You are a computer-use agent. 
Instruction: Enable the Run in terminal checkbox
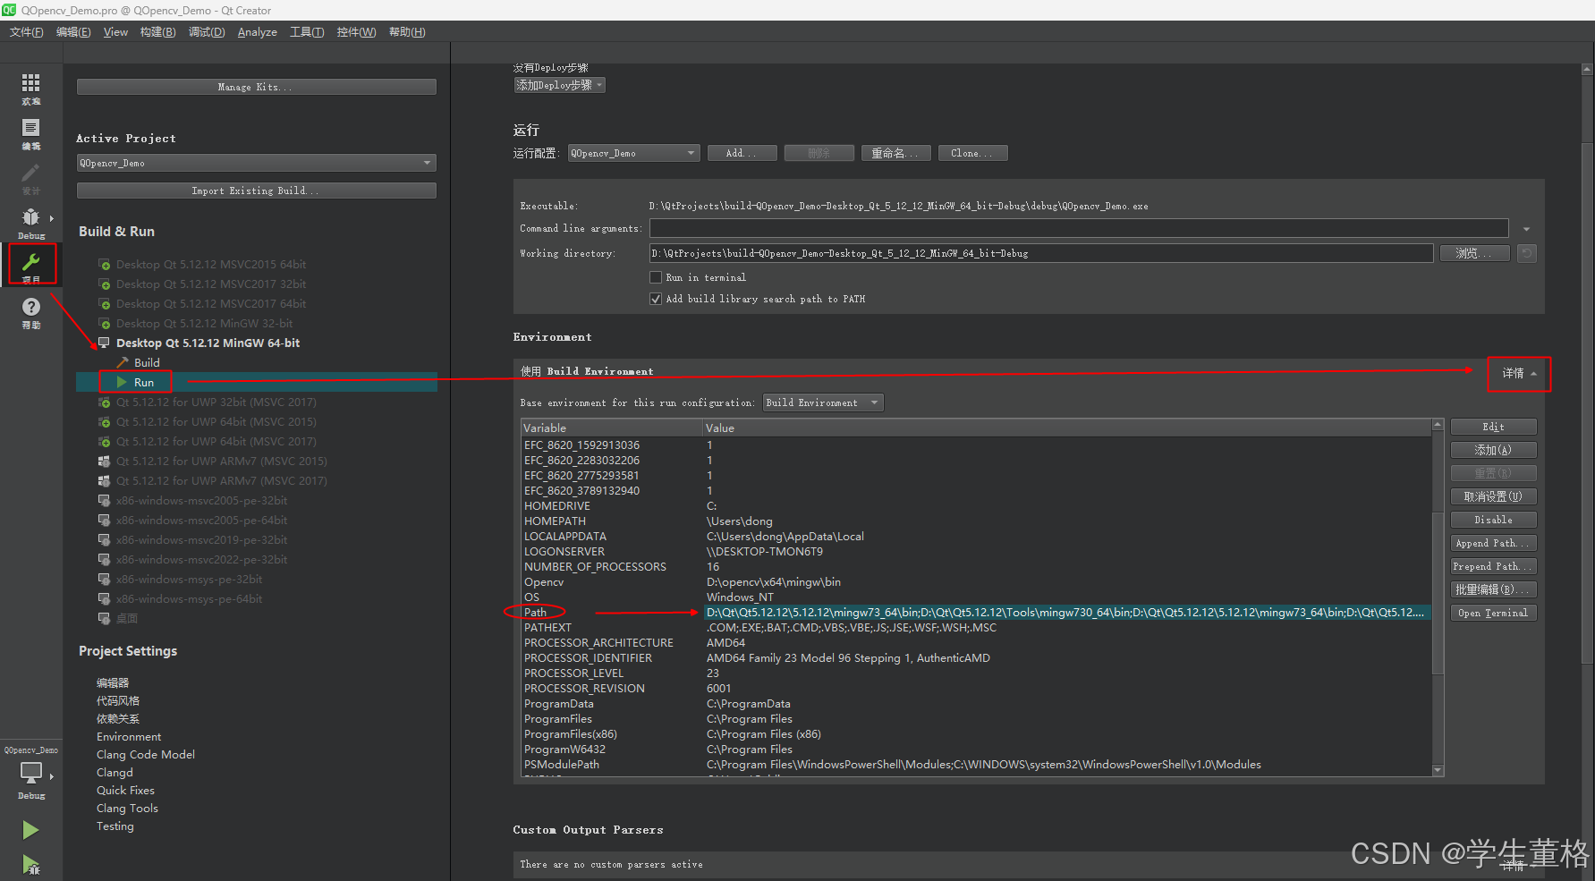click(x=656, y=277)
